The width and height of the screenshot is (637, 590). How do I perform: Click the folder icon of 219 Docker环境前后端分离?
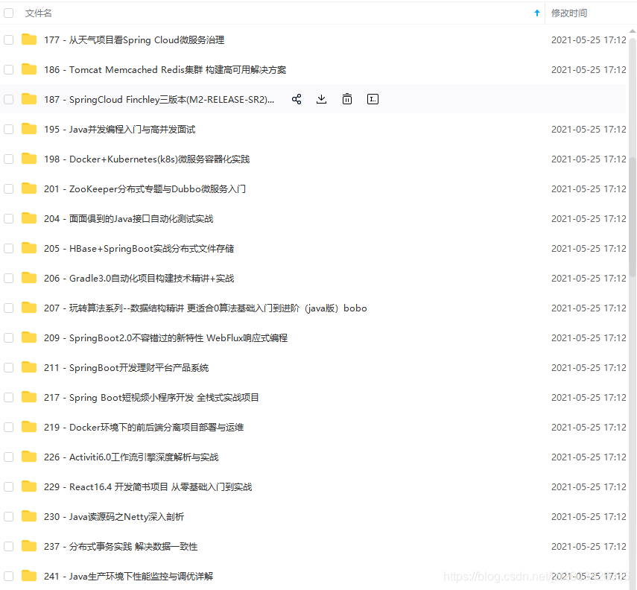tap(28, 427)
